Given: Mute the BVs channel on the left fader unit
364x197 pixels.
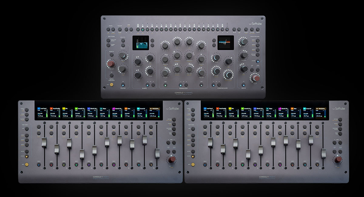Looking at the screenshot, I should (64, 133).
